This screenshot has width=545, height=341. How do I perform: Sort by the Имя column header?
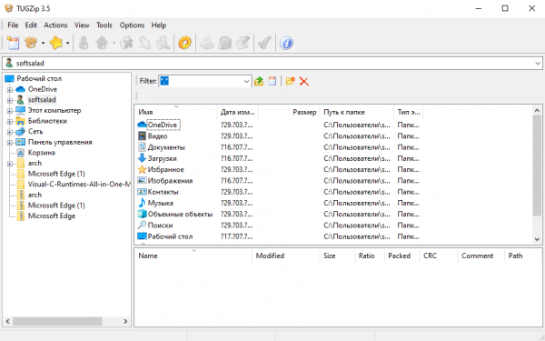[x=176, y=112]
